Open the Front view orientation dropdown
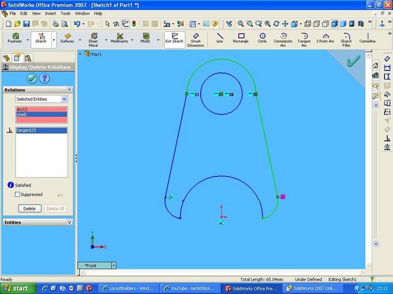The image size is (393, 294). pos(114,265)
